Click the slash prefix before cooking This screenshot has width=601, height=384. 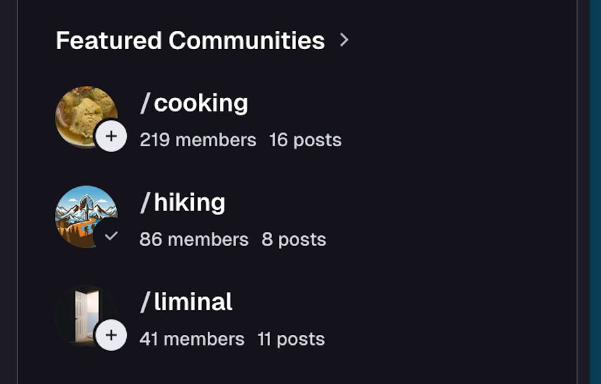tap(145, 103)
